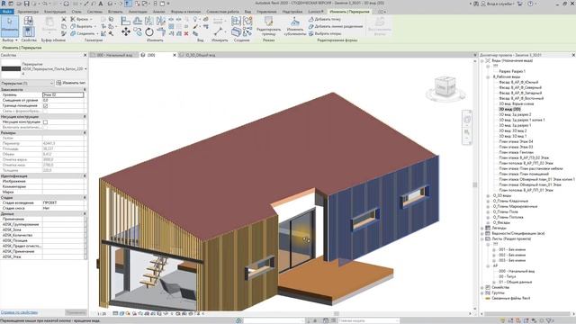
Task: Expand the Легенды node in project browser
Action: [482, 228]
